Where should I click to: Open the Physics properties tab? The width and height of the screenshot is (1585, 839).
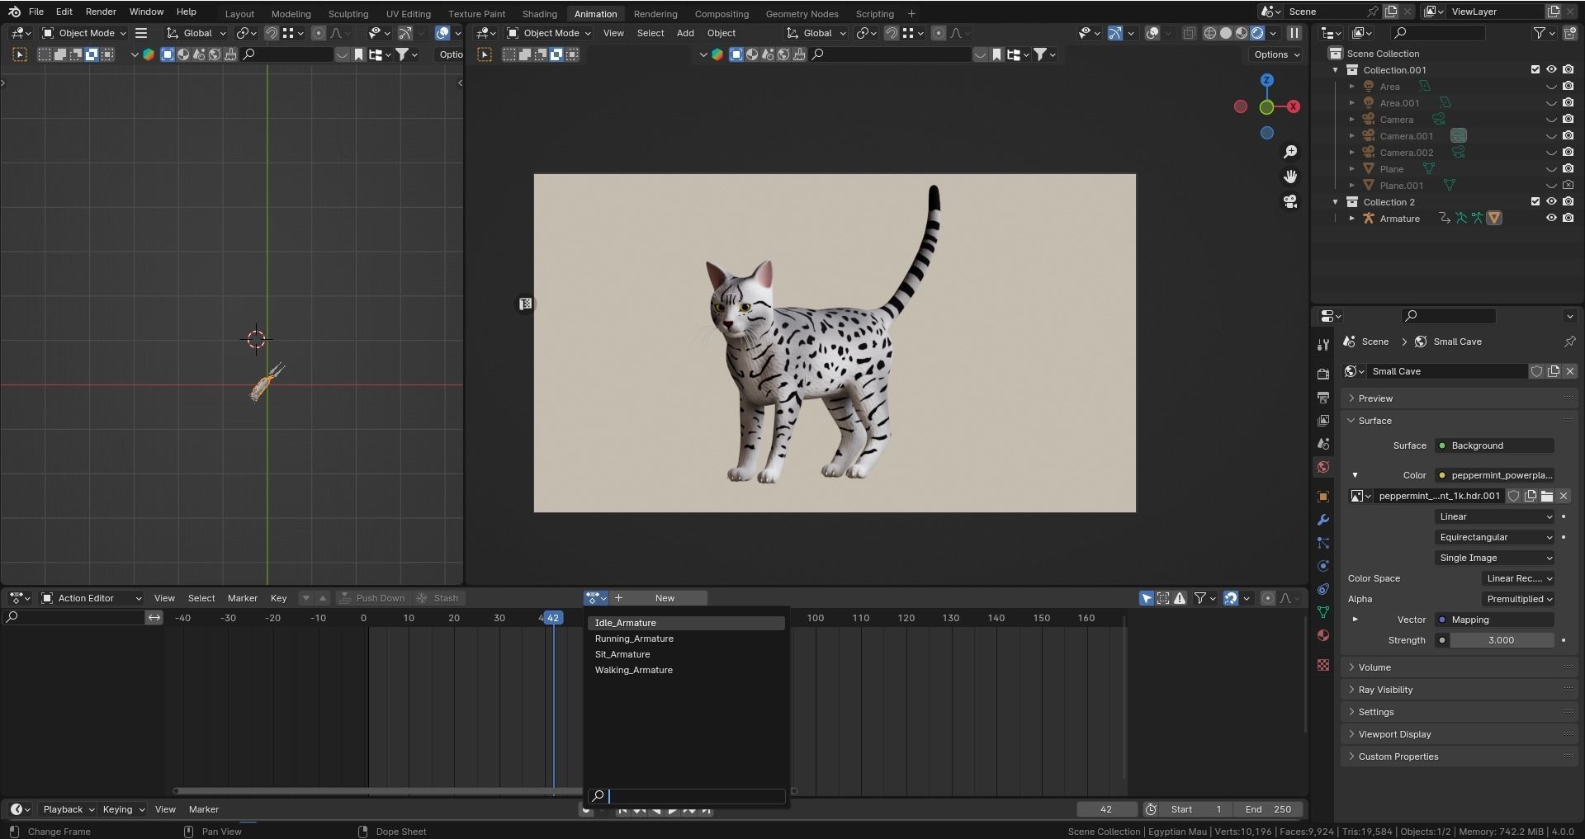pos(1323,566)
